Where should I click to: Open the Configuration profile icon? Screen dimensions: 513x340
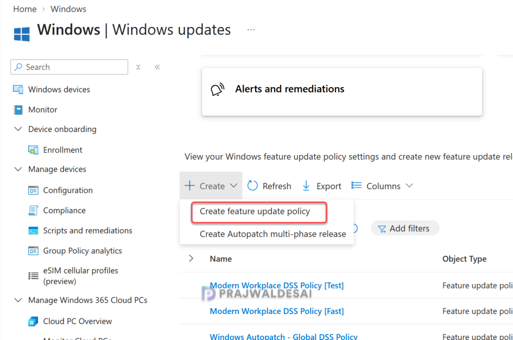click(33, 190)
